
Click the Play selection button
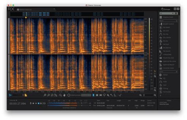click(x=41, y=103)
